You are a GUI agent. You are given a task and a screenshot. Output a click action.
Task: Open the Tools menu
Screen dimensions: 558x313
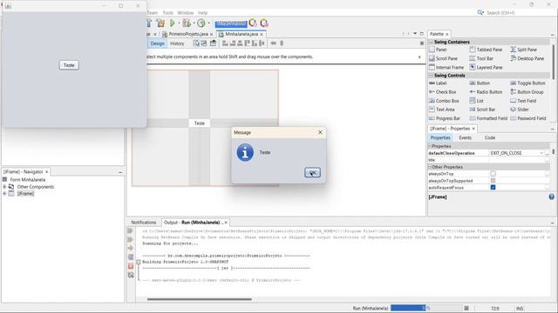[167, 13]
